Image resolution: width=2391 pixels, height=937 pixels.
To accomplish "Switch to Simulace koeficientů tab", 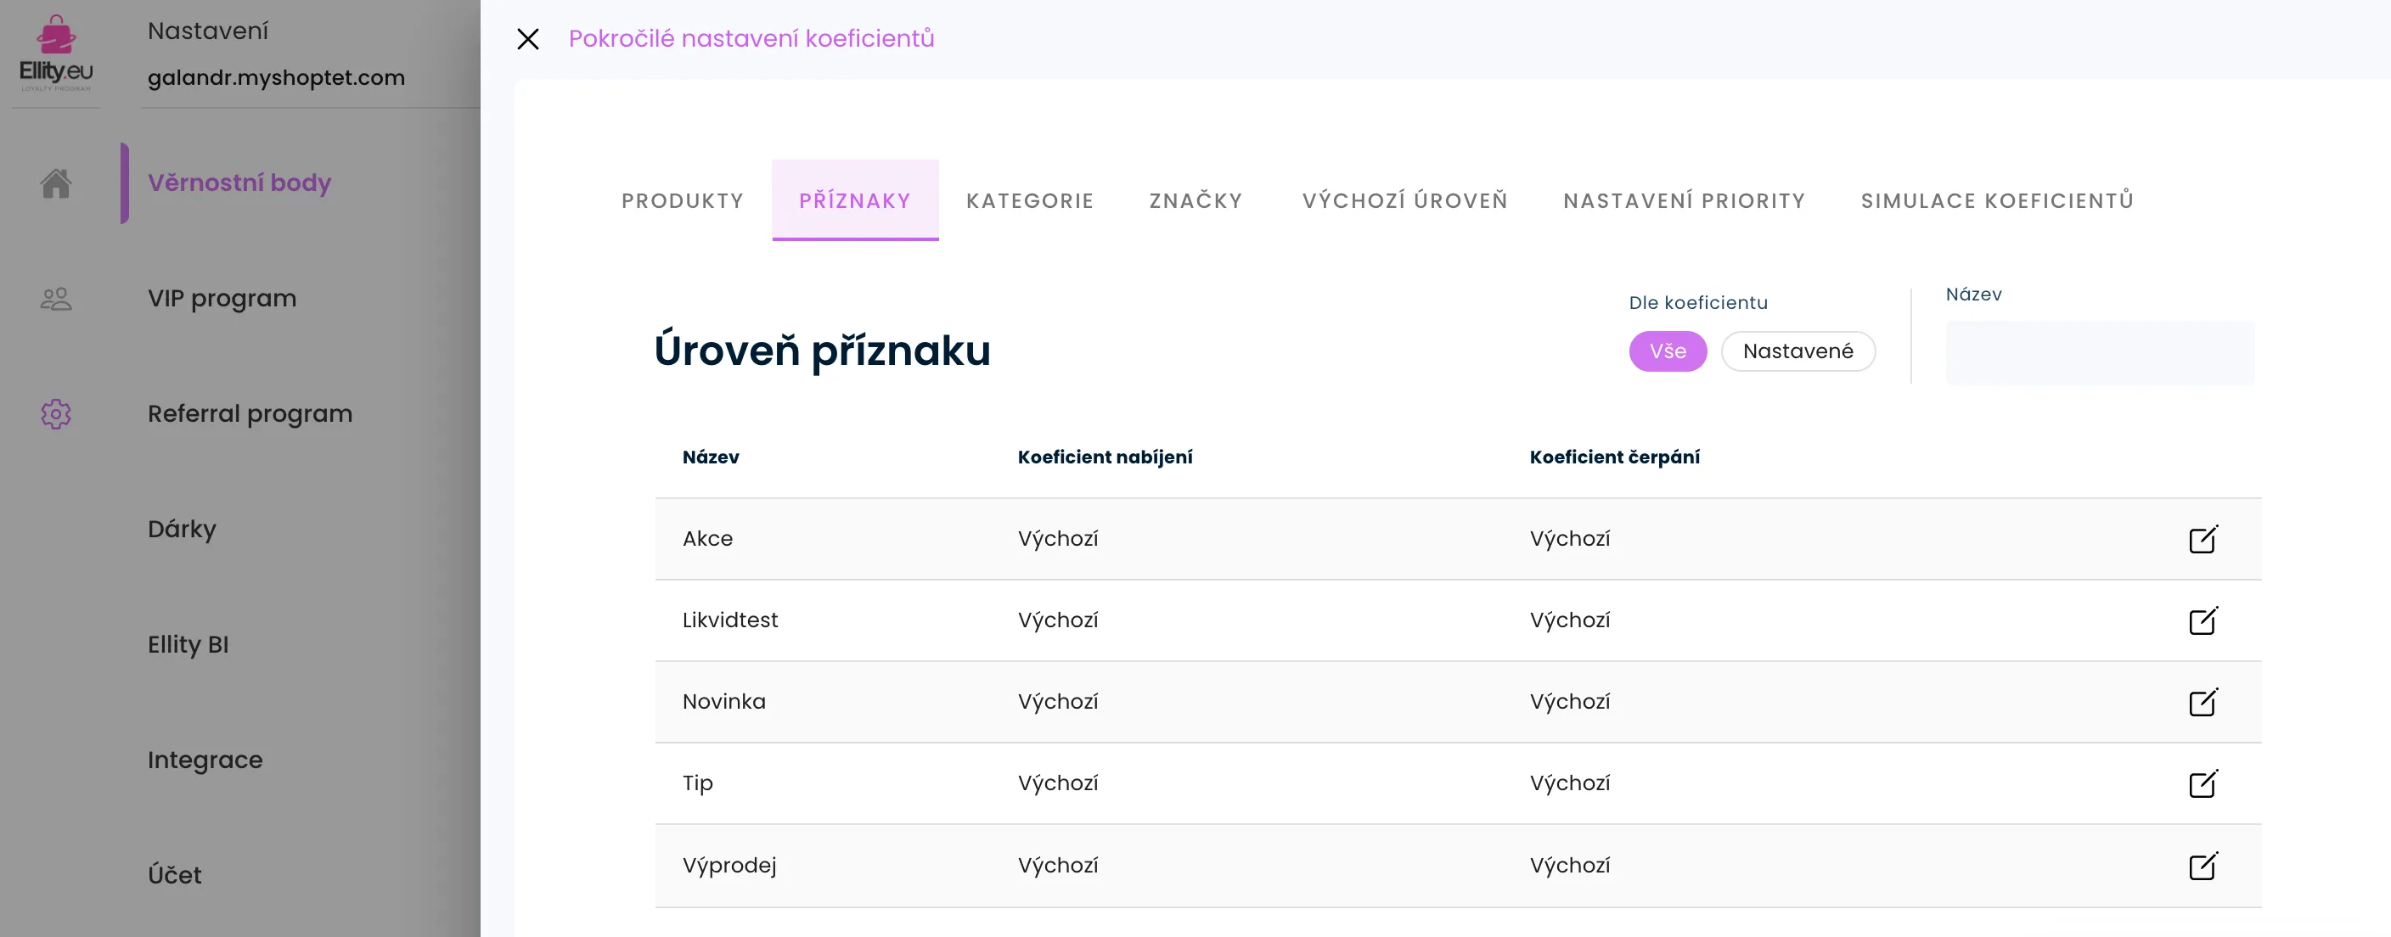I will (x=1996, y=200).
